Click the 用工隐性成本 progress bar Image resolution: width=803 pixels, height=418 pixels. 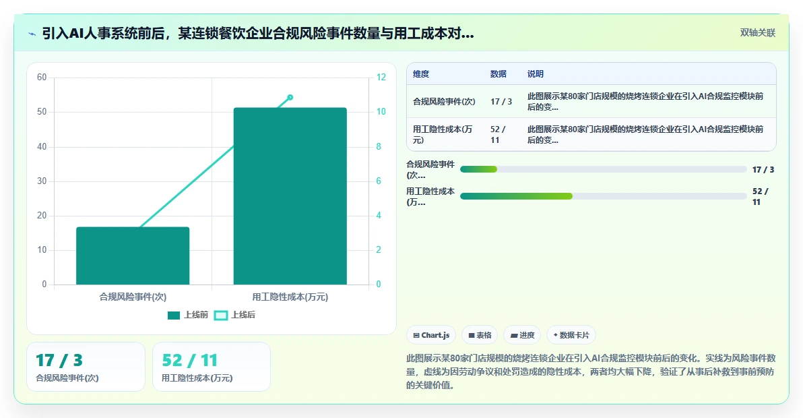click(604, 196)
